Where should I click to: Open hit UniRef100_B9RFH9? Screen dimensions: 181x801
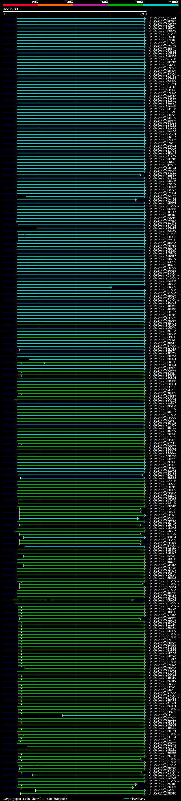tap(162, 118)
